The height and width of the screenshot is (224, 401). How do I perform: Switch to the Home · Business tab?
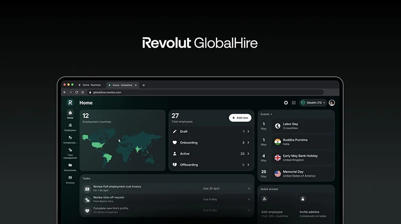click(90, 85)
